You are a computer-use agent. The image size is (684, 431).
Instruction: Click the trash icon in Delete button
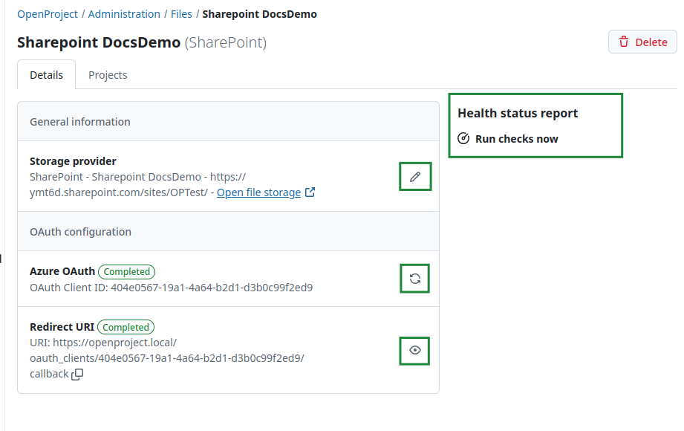(625, 42)
